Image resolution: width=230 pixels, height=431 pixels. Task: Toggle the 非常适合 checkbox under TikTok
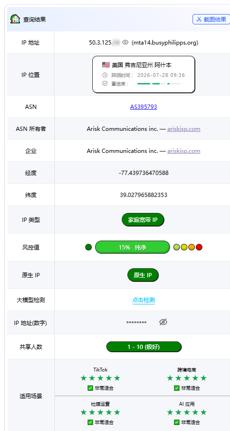click(x=90, y=388)
